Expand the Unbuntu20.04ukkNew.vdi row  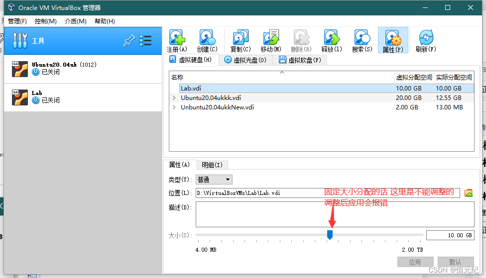(174, 107)
